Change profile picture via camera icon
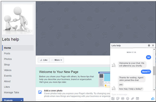 (x=29, y=31)
